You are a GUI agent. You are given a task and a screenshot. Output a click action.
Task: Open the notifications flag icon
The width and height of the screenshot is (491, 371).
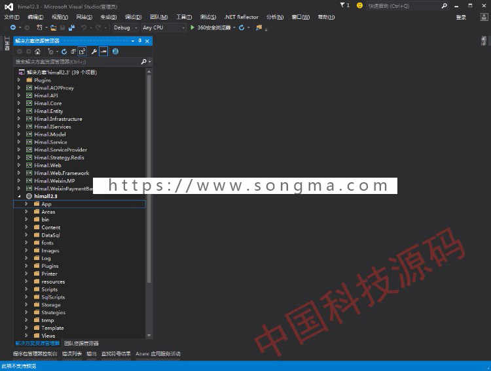coord(342,5)
